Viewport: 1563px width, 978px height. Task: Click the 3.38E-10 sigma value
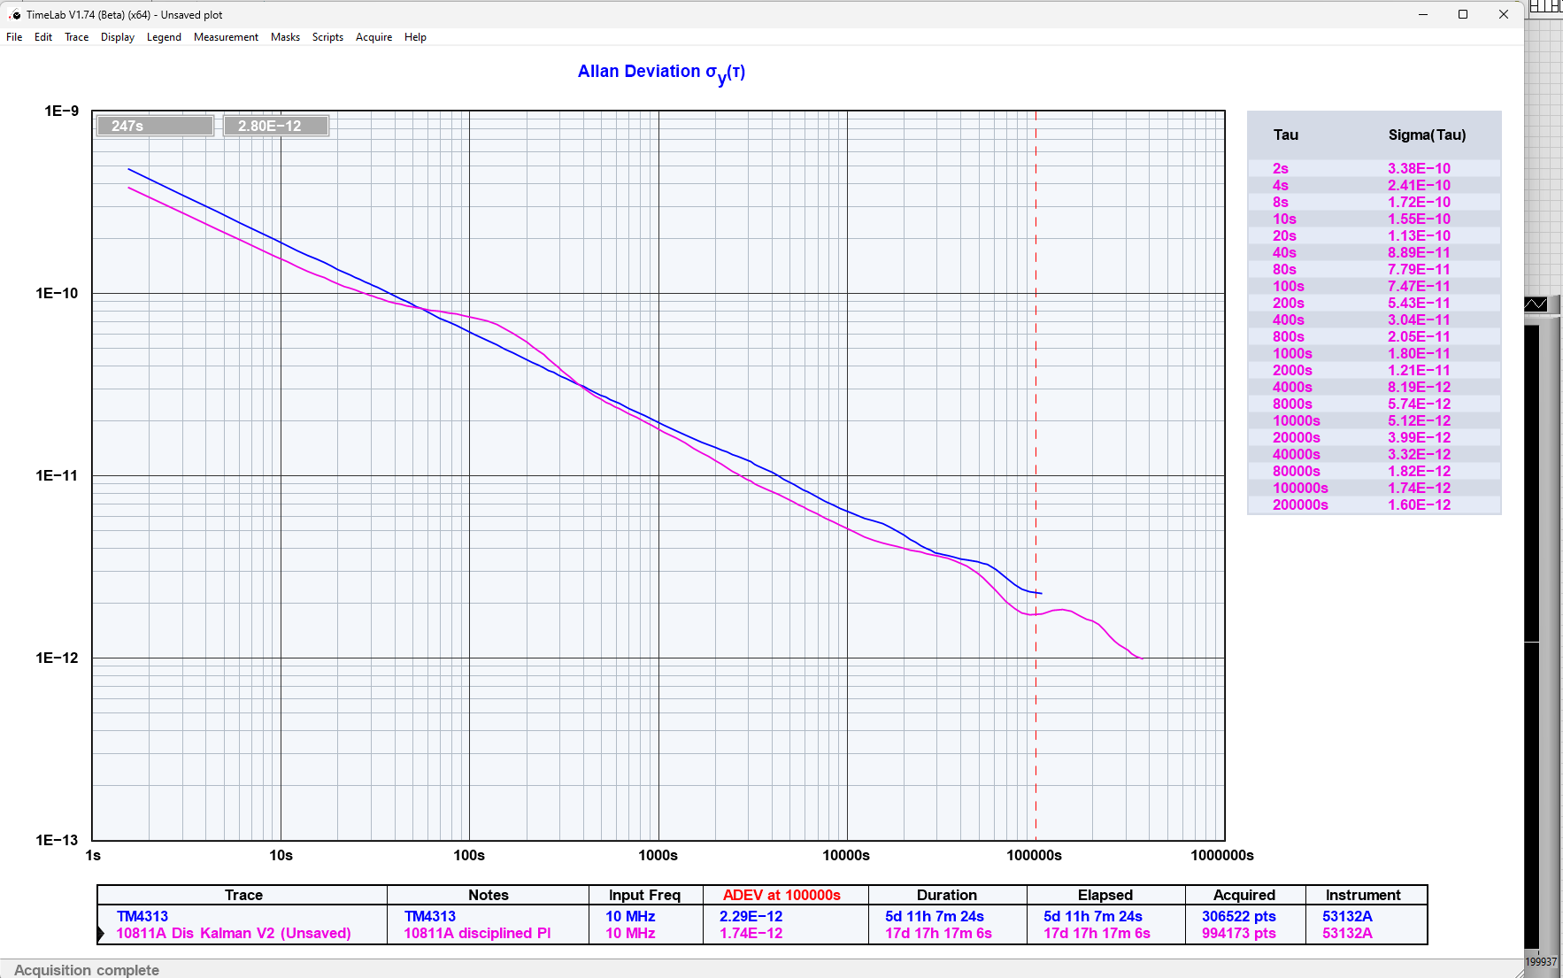(1419, 168)
